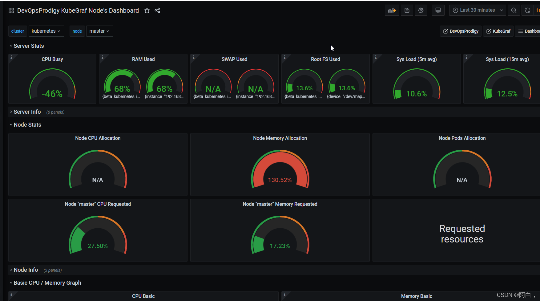Open the cluster kubernetes dropdown
Viewport: 540px width, 301px height.
click(x=46, y=31)
